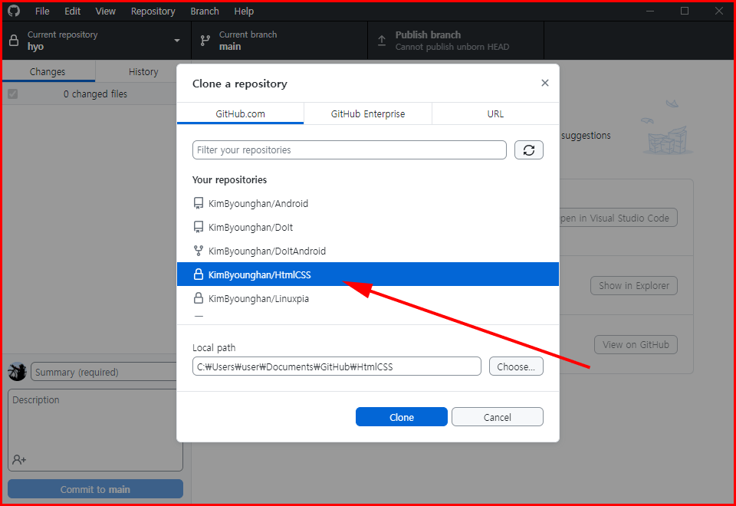The width and height of the screenshot is (736, 506).
Task: Open the View menu
Action: click(106, 11)
